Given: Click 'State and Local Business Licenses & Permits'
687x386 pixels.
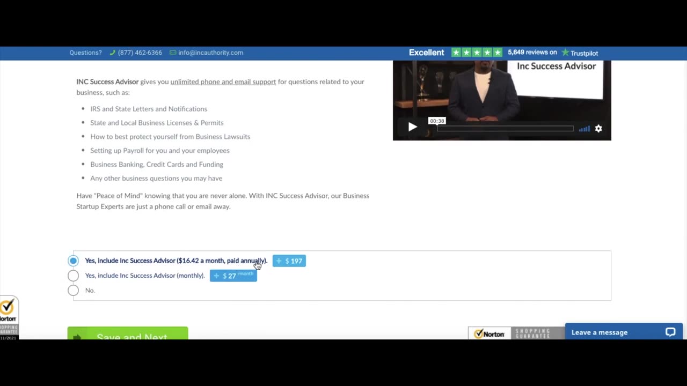Looking at the screenshot, I should click(157, 123).
